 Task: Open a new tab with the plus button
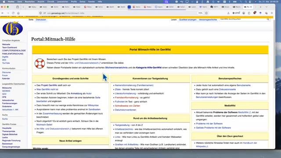point(260,7)
